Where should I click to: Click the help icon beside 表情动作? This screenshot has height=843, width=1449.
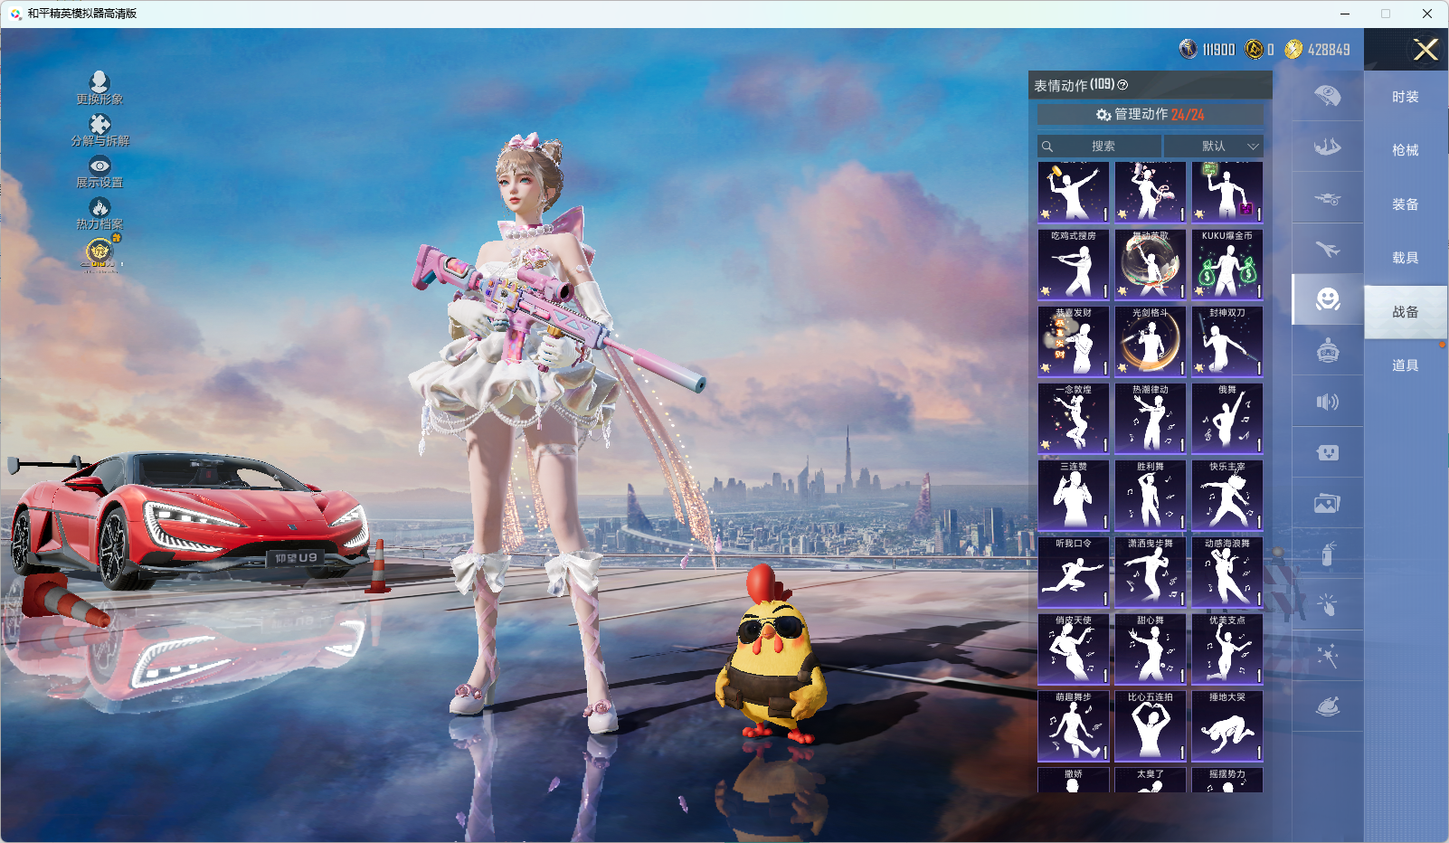tap(1122, 85)
